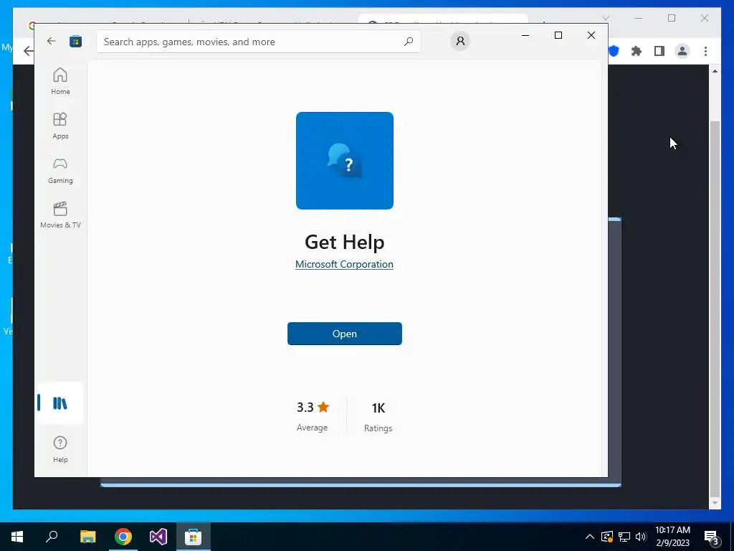The image size is (734, 551).
Task: Select the Library icon in sidebar
Action: point(60,403)
